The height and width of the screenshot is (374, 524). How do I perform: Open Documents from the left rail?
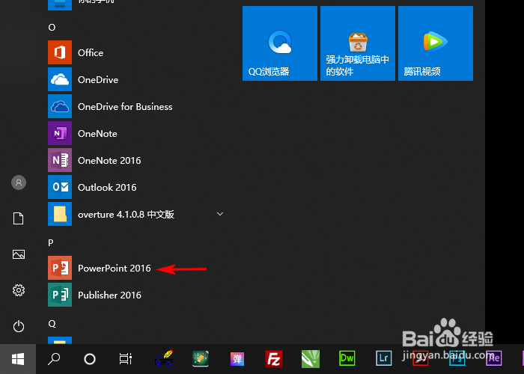coord(19,218)
